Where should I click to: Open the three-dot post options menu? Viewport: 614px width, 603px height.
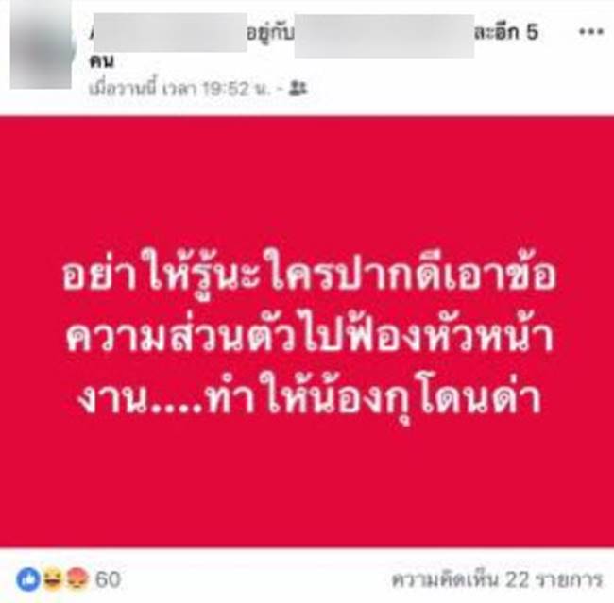pyautogui.click(x=591, y=32)
